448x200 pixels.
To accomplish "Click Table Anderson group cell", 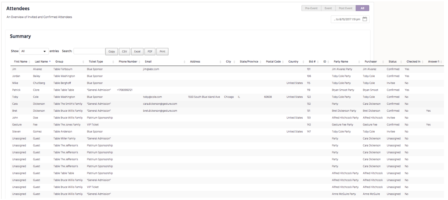I will (x=63, y=131).
